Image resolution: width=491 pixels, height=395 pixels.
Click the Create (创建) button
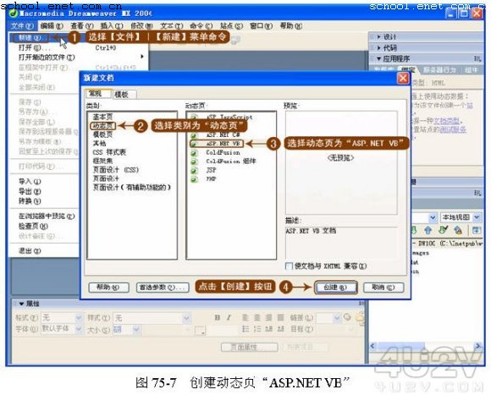click(335, 287)
